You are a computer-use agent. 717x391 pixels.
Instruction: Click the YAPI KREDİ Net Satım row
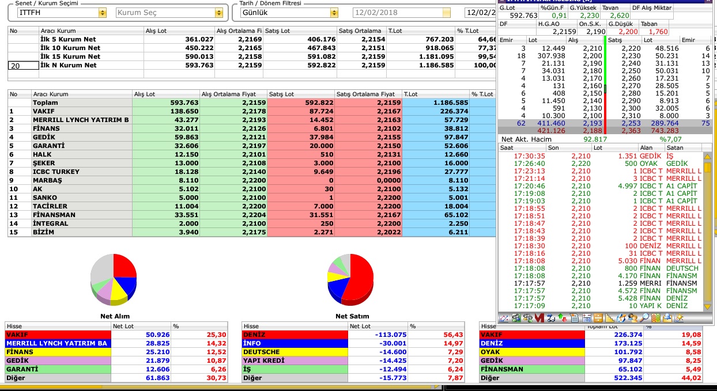[353, 360]
